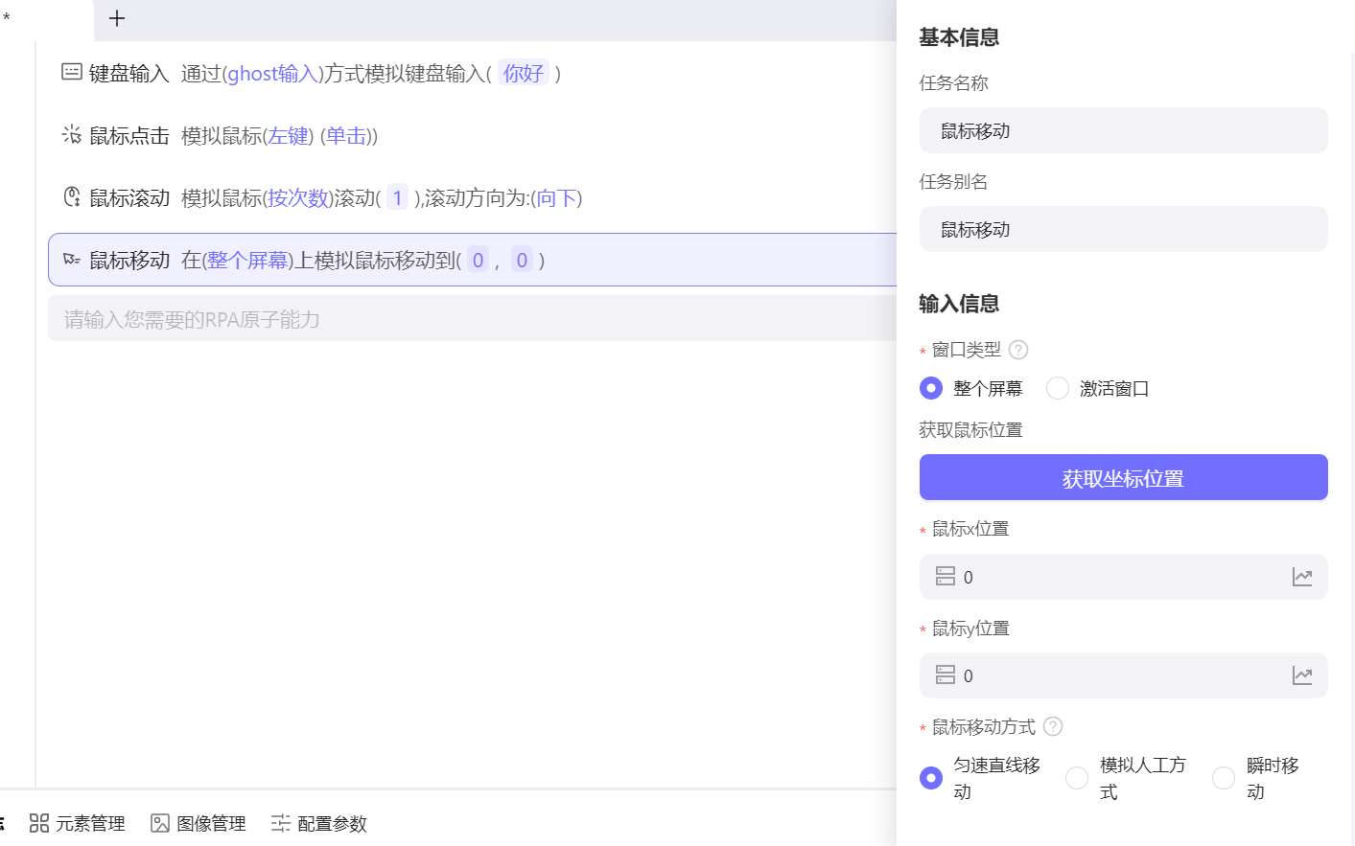Viewport: 1355px width, 846px height.
Task: Click the mouse click step icon
Action: (x=72, y=135)
